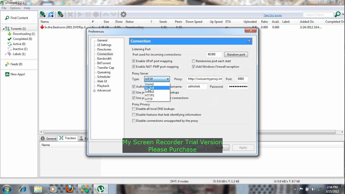Open Internet Explorer from the taskbar
Viewport: 345px width, 194px height.
click(x=22, y=189)
